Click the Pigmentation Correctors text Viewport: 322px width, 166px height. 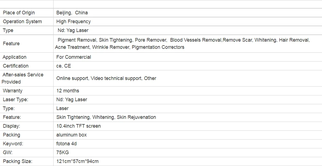click(x=158, y=47)
